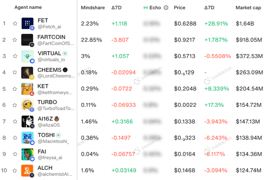Star the FET agent as favorite
The image size is (267, 180).
click(x=15, y=23)
